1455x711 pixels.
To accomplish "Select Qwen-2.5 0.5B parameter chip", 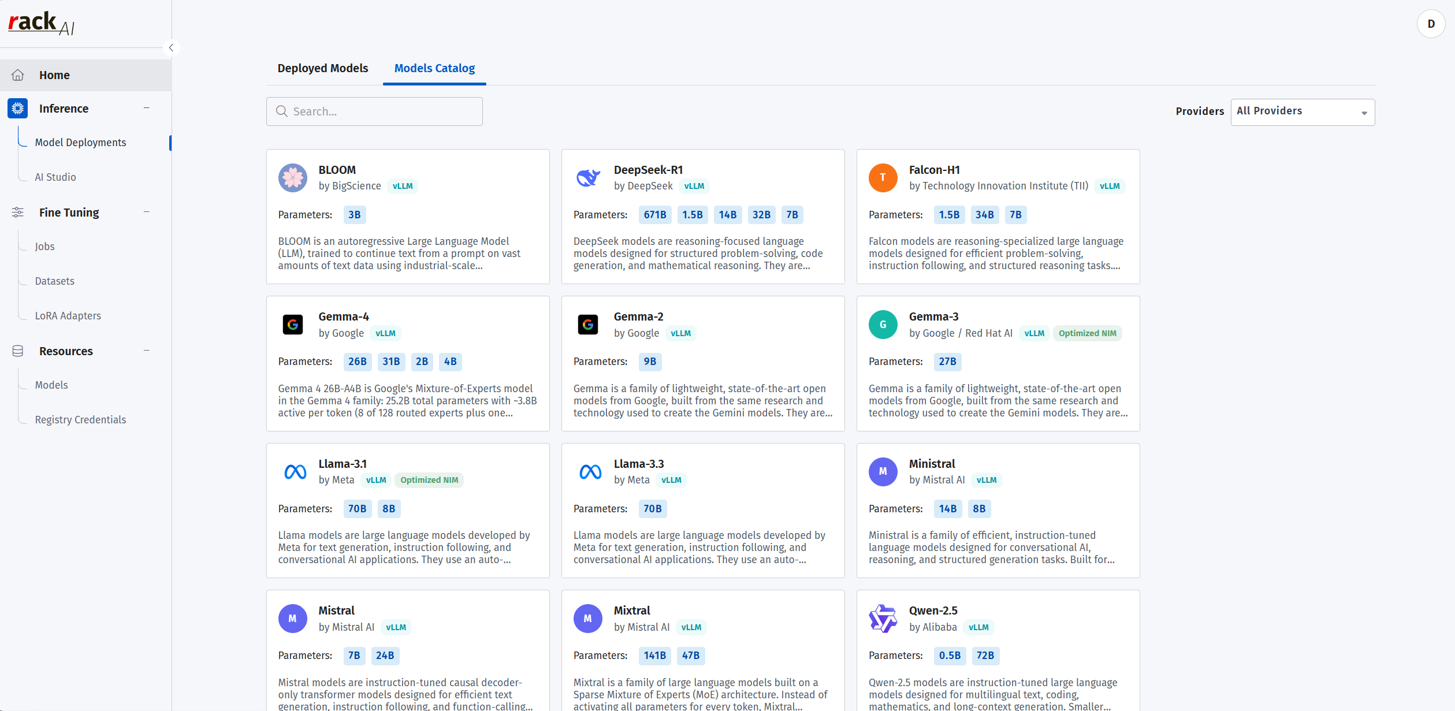I will (x=950, y=656).
